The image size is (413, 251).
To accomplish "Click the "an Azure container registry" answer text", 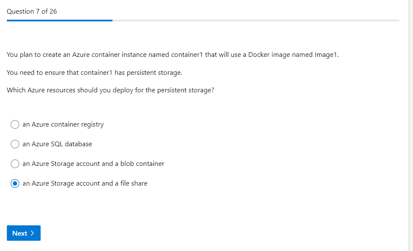I will 63,124.
